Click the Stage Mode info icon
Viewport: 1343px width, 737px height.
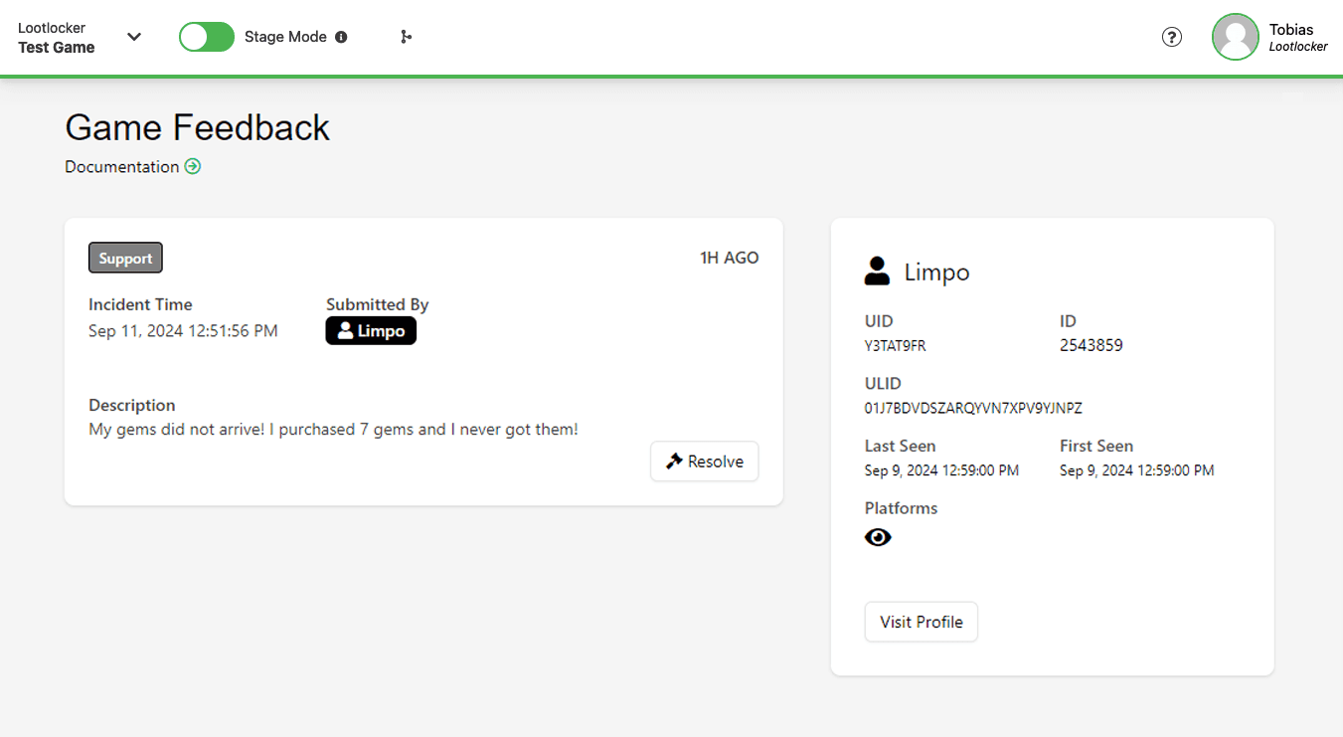[341, 37]
